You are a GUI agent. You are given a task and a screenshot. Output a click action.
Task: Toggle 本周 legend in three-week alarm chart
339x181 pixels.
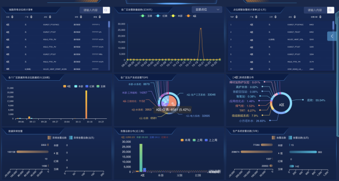click(185, 140)
